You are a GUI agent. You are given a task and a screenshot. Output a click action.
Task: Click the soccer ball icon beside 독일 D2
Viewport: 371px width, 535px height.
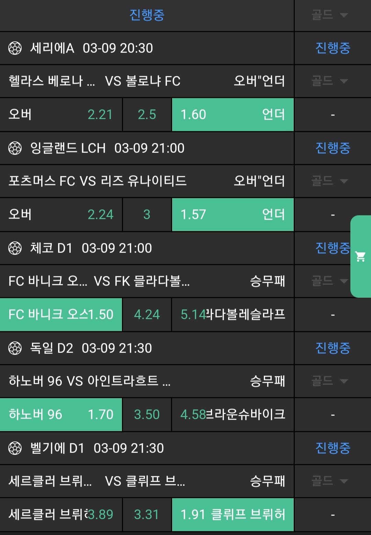coord(15,348)
